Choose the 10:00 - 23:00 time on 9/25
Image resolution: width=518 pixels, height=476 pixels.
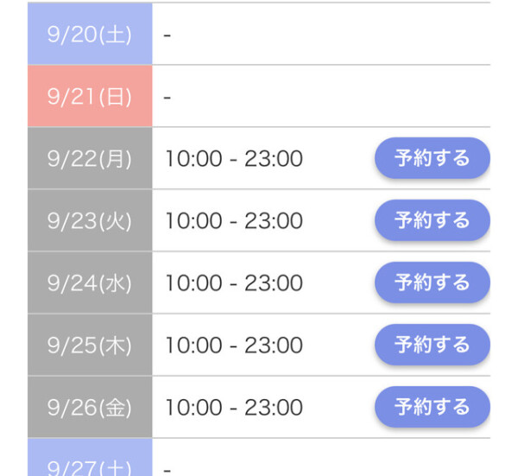point(233,346)
